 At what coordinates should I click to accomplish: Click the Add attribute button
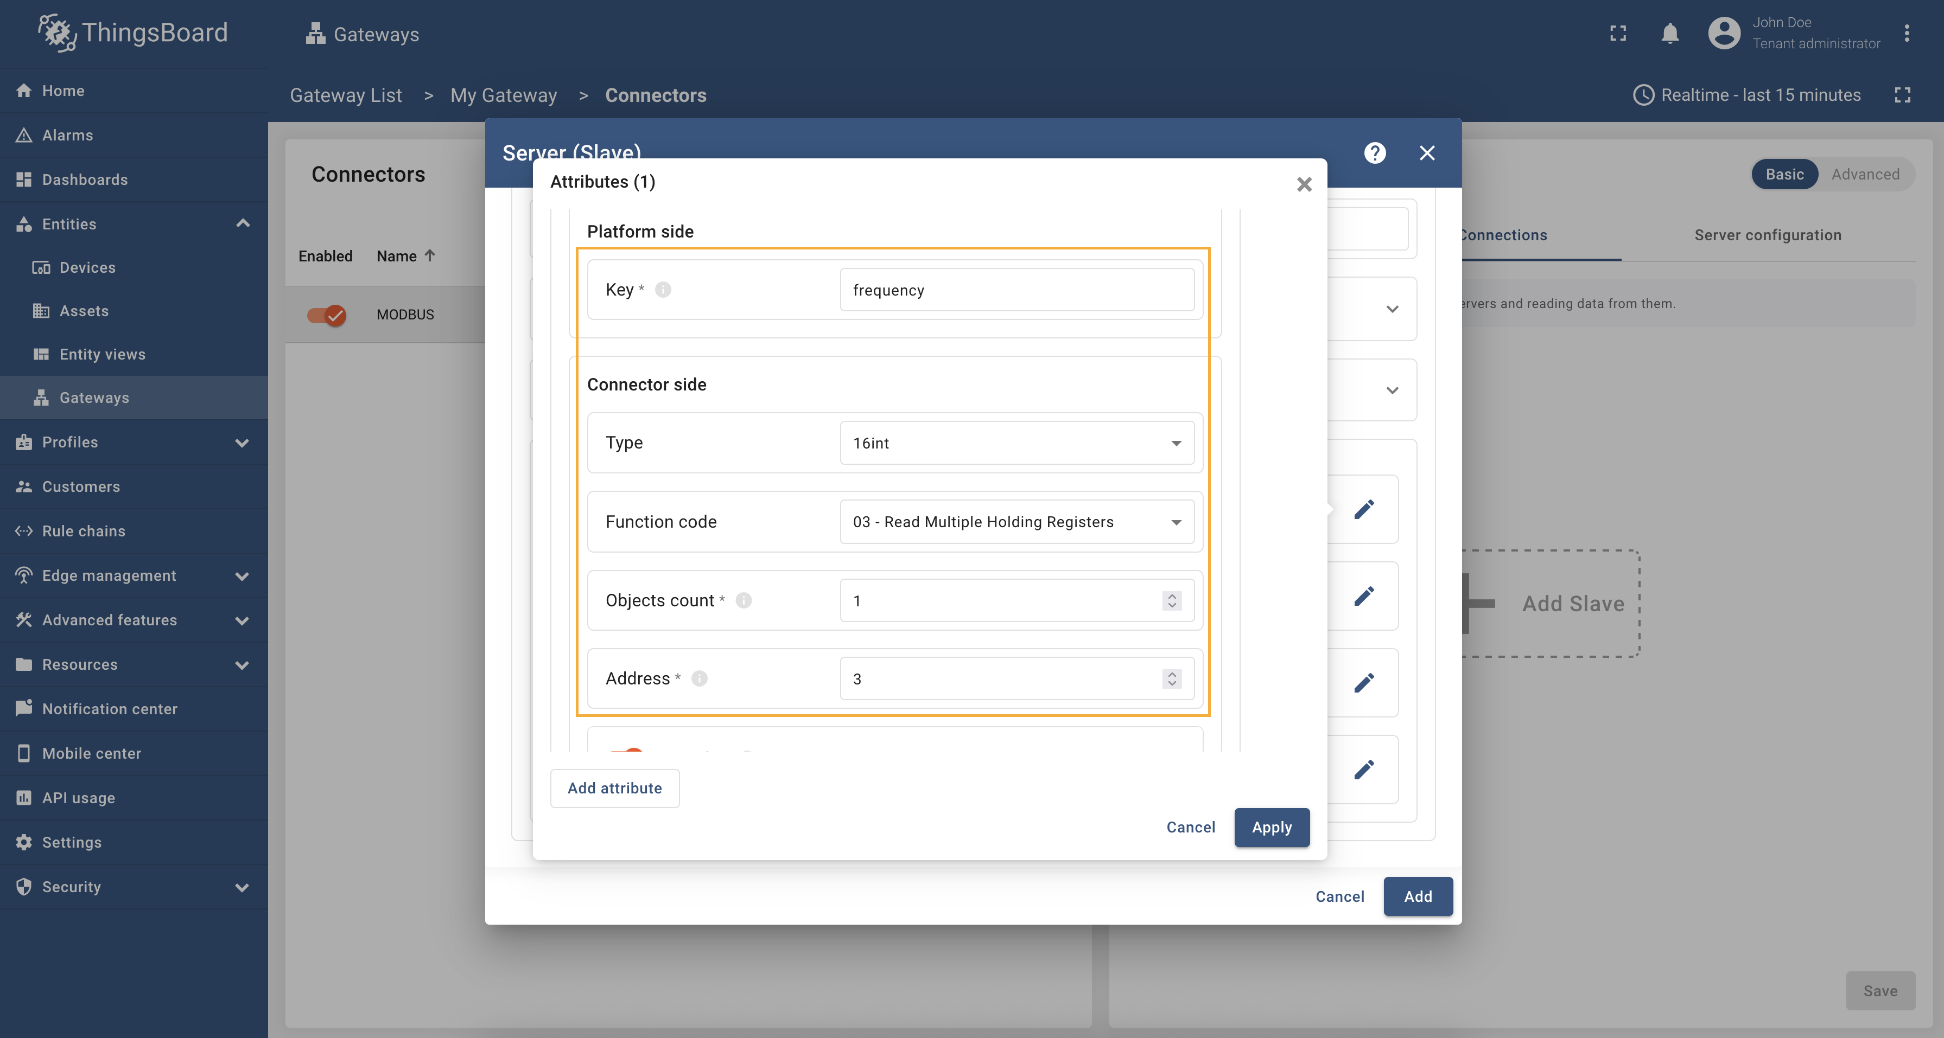[614, 787]
